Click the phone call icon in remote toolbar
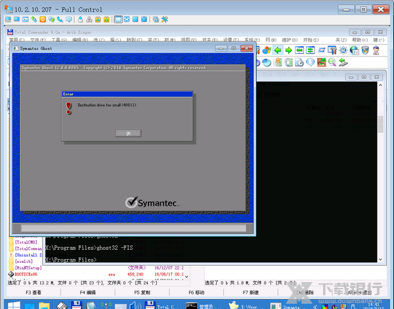 pos(60,19)
